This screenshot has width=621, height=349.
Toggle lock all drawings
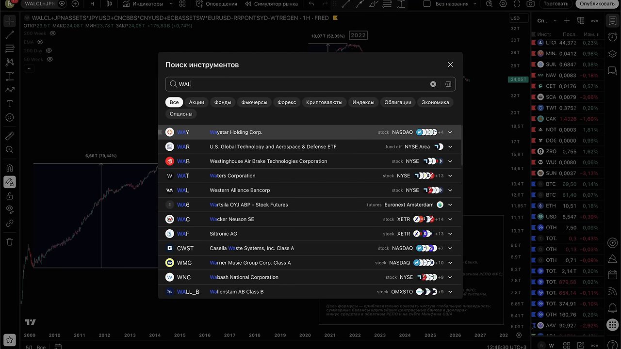[x=10, y=196]
